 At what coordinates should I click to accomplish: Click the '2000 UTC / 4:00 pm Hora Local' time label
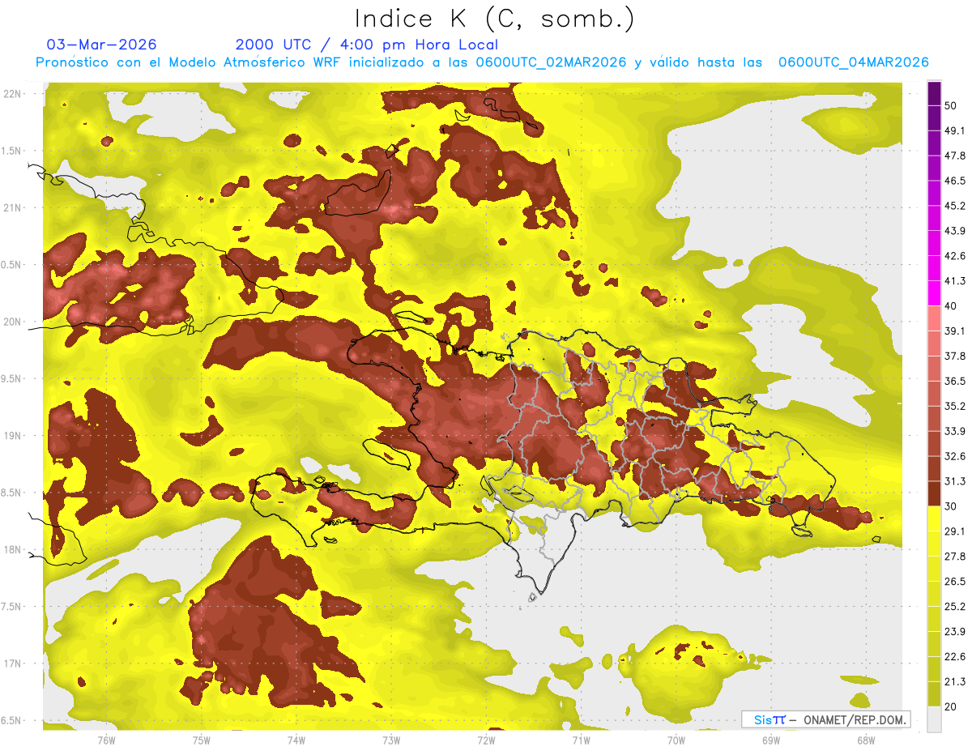(367, 45)
